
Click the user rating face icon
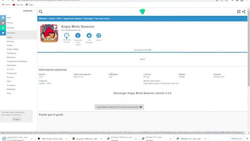tap(78, 36)
